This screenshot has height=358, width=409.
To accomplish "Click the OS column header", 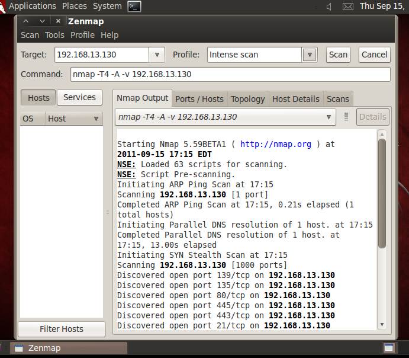I will [33, 119].
